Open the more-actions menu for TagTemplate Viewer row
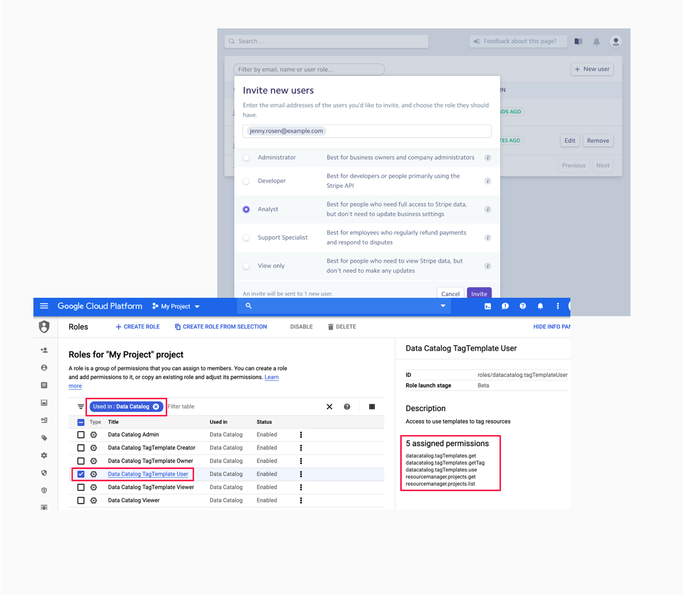The image size is (684, 595). (301, 487)
